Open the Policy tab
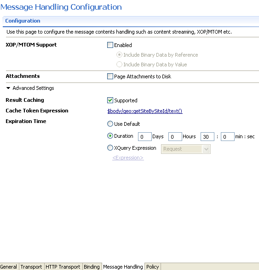Viewport: 259px width, 270px height. tap(153, 267)
